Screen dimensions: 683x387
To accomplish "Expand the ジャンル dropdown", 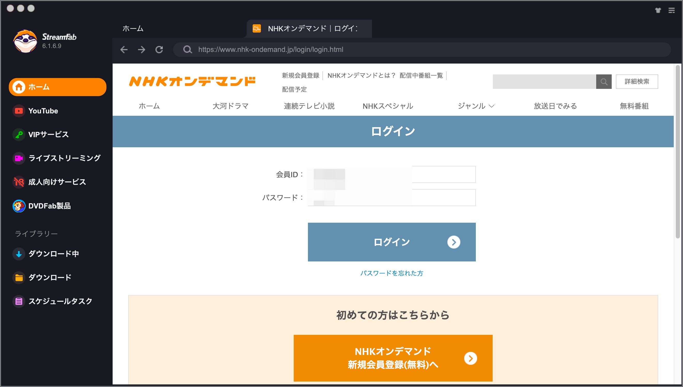I will pos(476,106).
